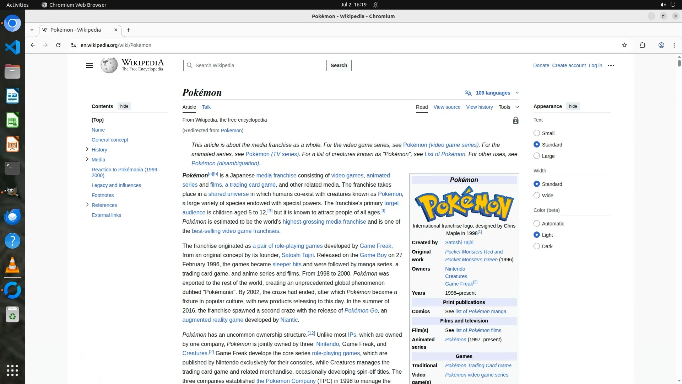This screenshot has width=682, height=384.
Task: Open the Satoshi Tajiri infobox link
Action: pyautogui.click(x=459, y=242)
